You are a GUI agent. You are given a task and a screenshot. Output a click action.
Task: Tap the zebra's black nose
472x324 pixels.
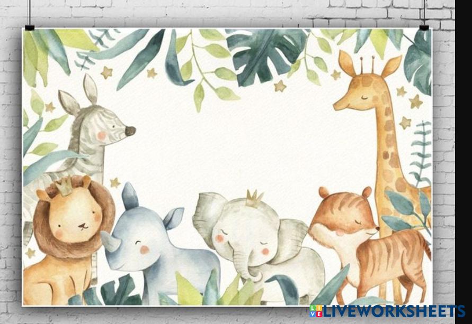[130, 131]
